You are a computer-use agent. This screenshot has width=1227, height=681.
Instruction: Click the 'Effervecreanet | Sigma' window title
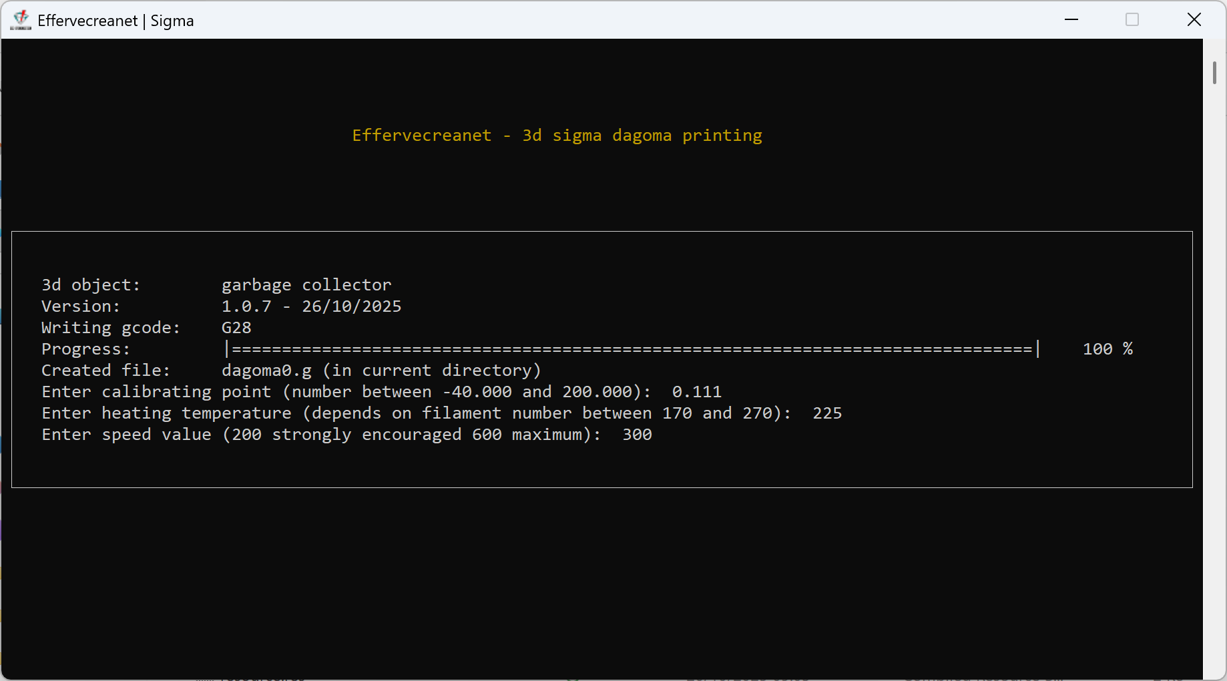pos(115,21)
